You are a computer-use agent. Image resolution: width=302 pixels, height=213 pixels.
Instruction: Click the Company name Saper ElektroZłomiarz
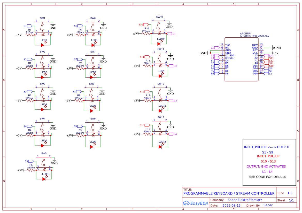pos(244,200)
